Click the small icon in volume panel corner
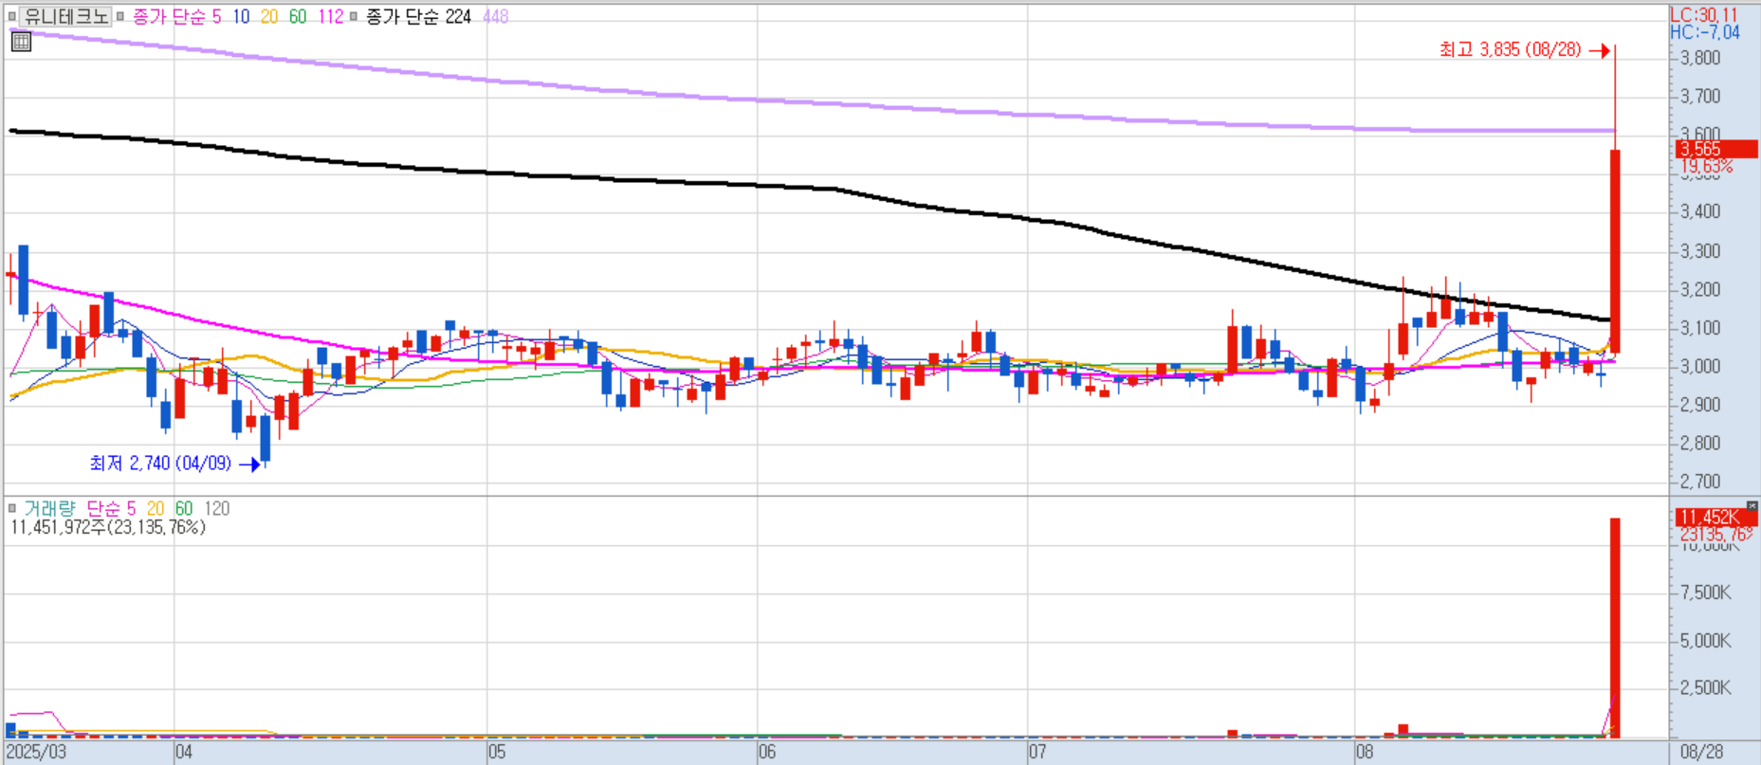Viewport: 1761px width, 765px height. [x=1752, y=506]
